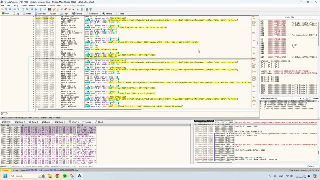This screenshot has width=320, height=180.
Task: Restart the debugged program via toolbar icon
Action: pos(6,9)
